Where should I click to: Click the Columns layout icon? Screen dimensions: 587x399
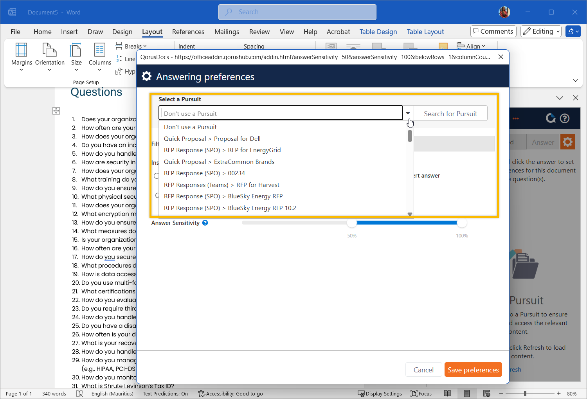[100, 51]
